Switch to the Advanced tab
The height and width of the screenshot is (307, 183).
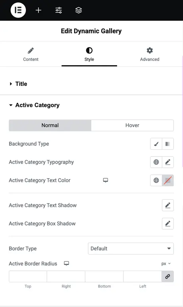(x=150, y=55)
